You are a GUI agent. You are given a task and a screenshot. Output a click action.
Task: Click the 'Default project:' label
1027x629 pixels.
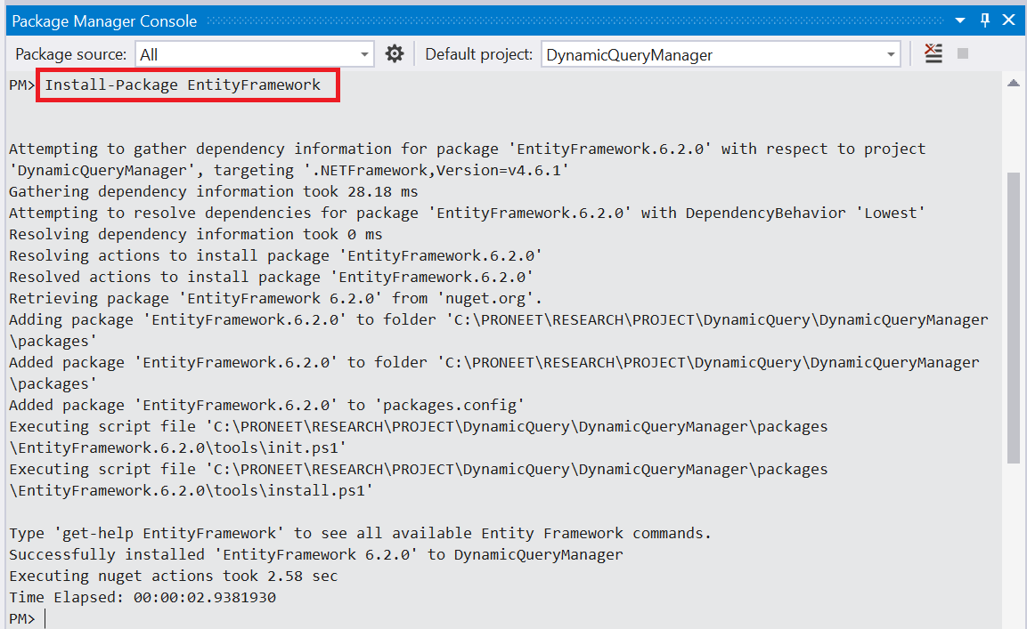[479, 54]
